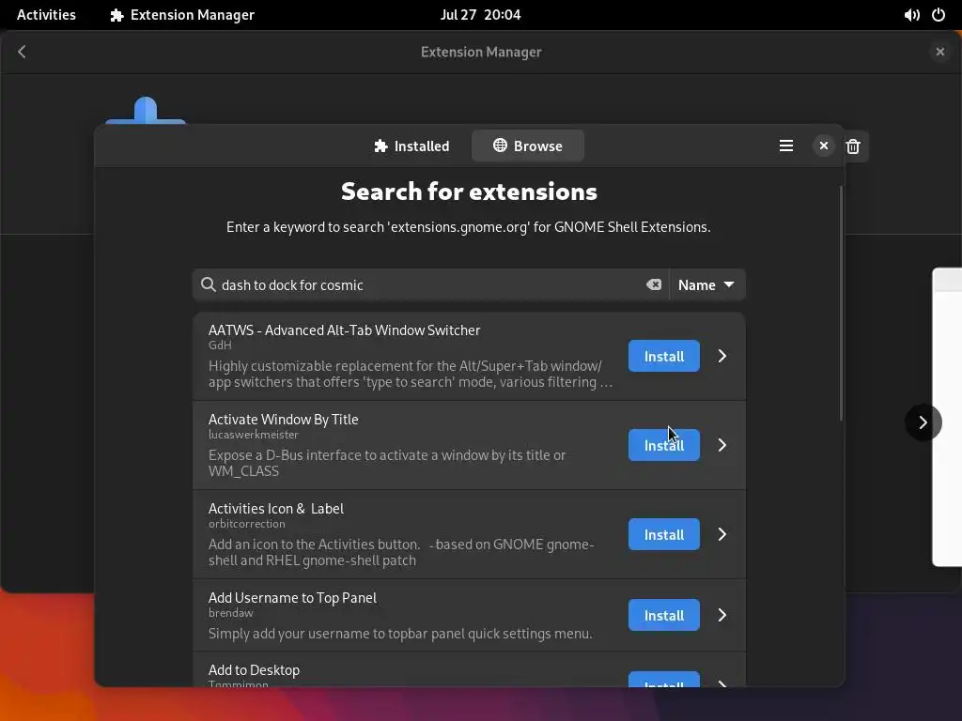Viewport: 962px width, 721px height.
Task: Click the author name 'brendaw'
Action: pos(231,613)
